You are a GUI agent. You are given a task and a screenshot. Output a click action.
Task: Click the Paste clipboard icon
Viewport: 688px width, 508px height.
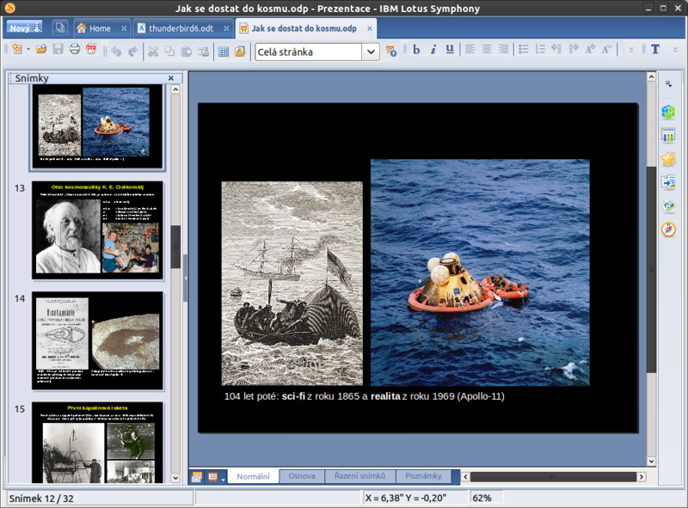pos(186,52)
